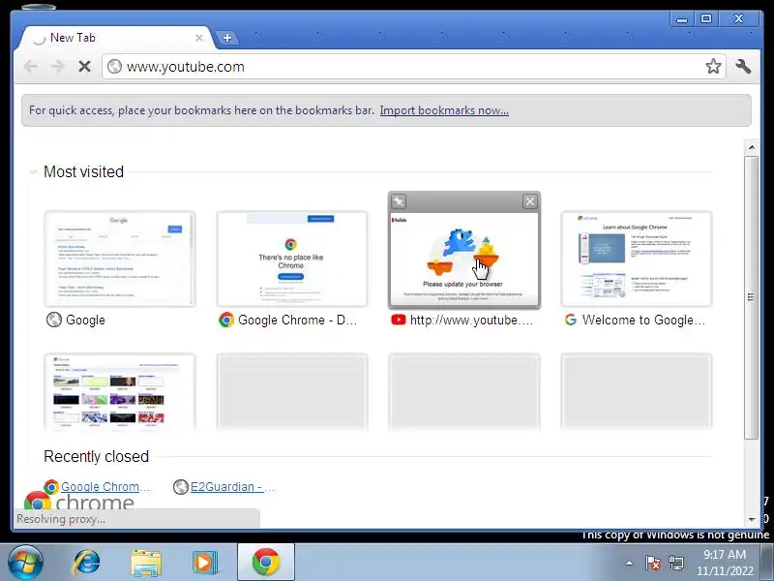Screen dimensions: 774x581
Task: Click Import bookmarks now link
Action: (444, 110)
